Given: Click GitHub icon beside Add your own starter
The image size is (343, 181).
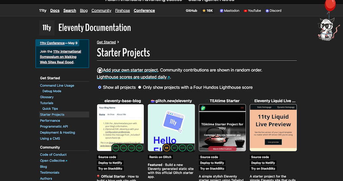Looking at the screenshot, I should tap(100, 70).
